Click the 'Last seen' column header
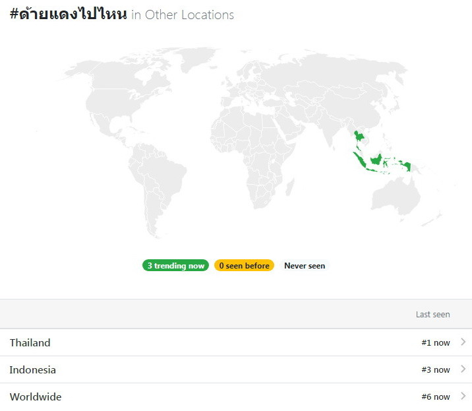The height and width of the screenshot is (411, 472). click(433, 315)
